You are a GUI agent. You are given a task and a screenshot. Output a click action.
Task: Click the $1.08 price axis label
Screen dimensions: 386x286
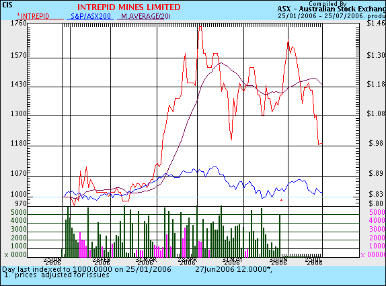[x=375, y=113]
